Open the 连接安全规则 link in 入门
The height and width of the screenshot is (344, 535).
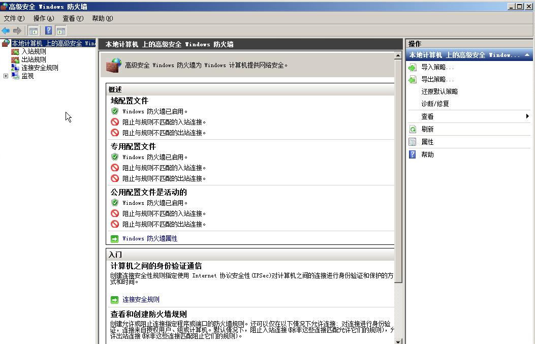click(x=141, y=300)
